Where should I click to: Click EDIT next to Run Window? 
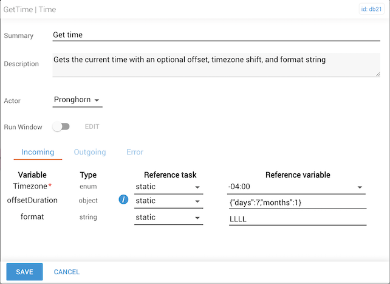click(x=92, y=127)
